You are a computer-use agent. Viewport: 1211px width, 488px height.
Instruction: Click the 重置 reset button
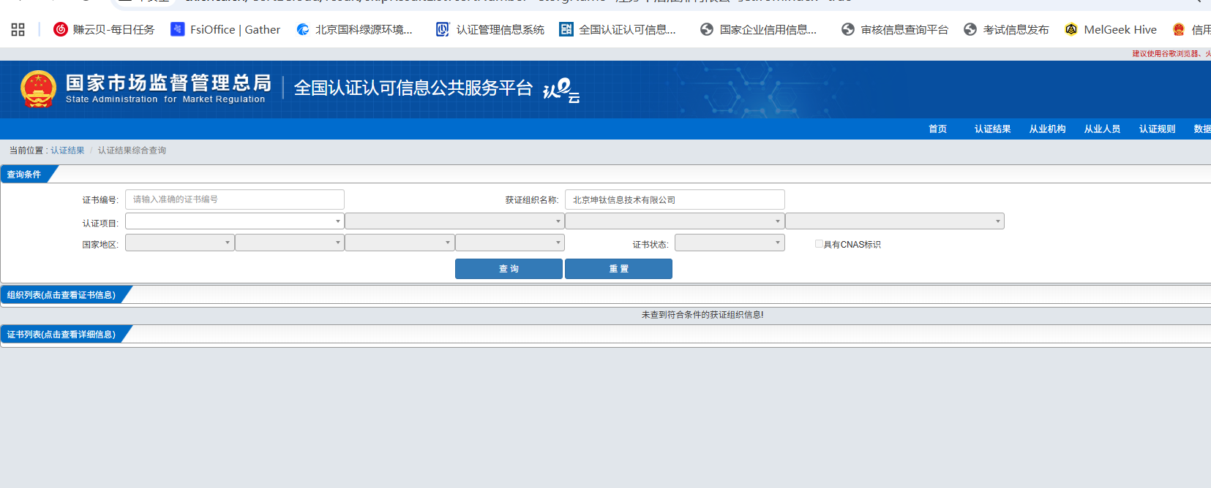(x=618, y=269)
